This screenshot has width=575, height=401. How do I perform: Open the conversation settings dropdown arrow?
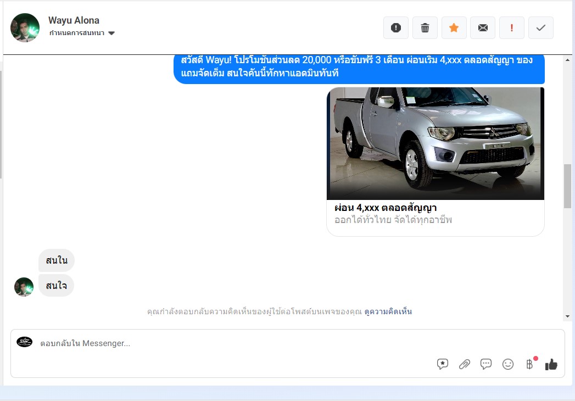click(x=111, y=34)
